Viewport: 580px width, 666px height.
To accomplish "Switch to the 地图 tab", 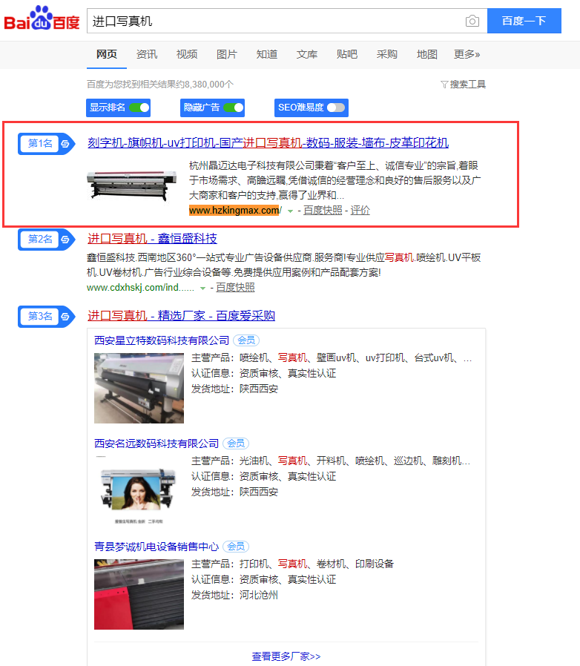I will pos(426,54).
